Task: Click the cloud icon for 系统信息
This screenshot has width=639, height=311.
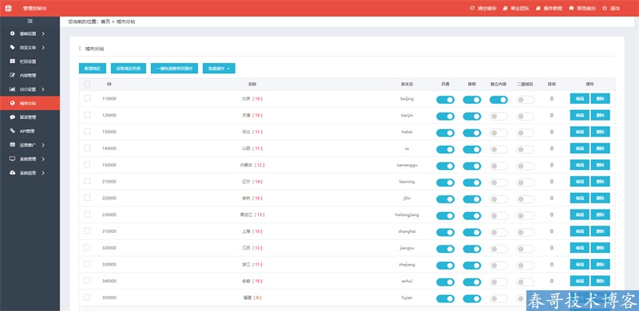Action: click(x=12, y=172)
